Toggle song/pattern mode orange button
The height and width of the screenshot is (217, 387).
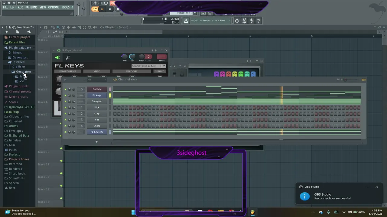pyautogui.click(x=95, y=9)
